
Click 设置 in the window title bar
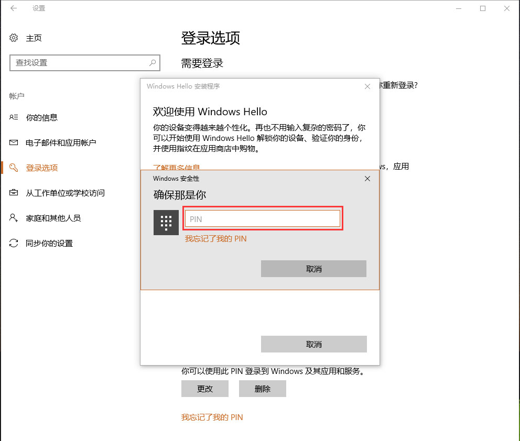pos(38,8)
